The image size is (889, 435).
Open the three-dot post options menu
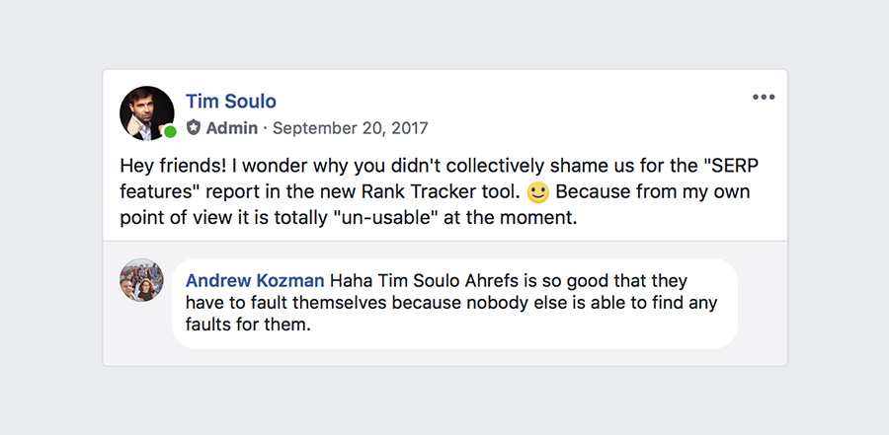[764, 97]
